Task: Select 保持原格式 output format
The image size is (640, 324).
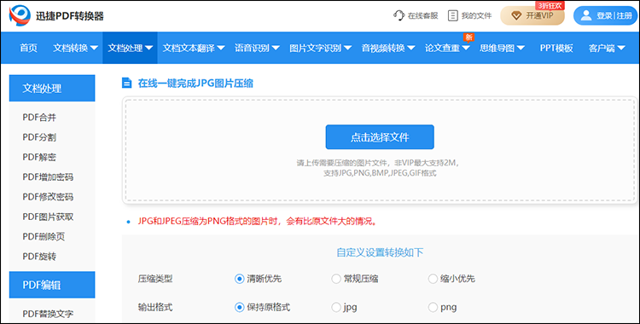Action: coord(239,307)
